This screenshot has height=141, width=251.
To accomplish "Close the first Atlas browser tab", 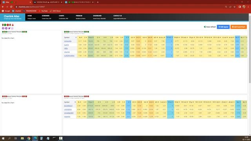I will coord(30,2).
